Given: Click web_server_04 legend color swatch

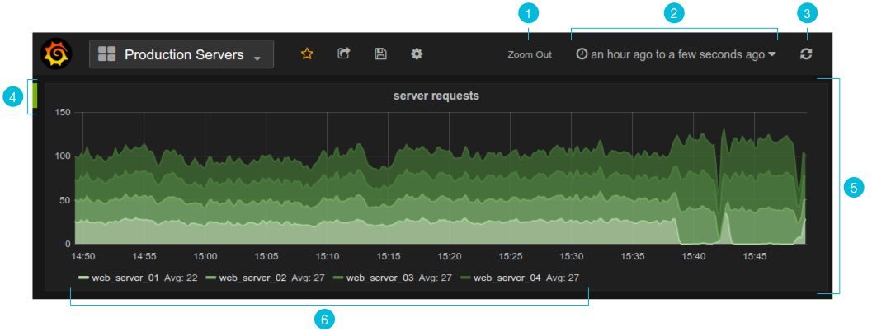Looking at the screenshot, I should tap(465, 278).
